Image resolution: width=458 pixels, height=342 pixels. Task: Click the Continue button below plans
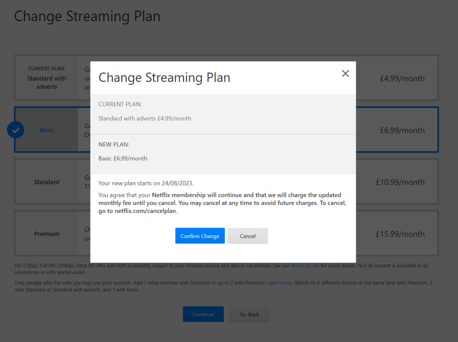[203, 314]
